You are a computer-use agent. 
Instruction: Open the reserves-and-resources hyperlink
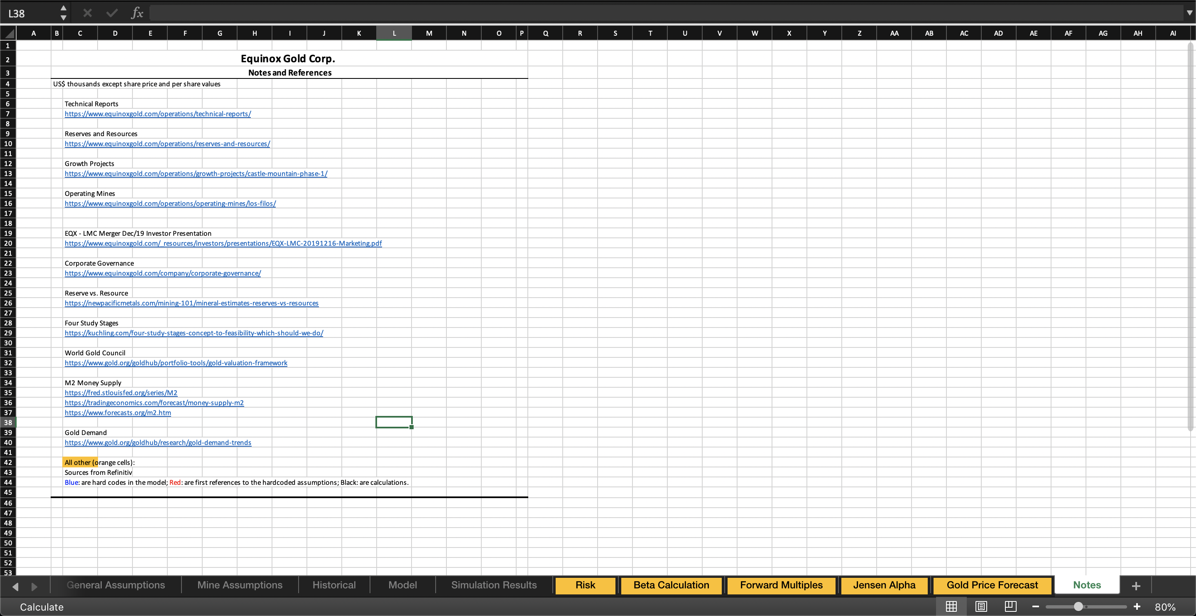coord(167,144)
